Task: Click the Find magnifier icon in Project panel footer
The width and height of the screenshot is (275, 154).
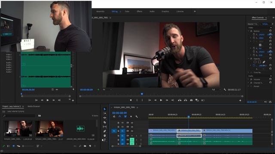Action: coord(80,146)
